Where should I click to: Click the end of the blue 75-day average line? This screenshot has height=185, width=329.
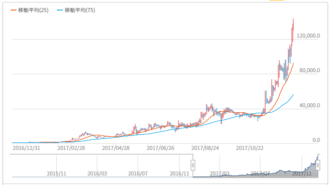click(x=293, y=95)
